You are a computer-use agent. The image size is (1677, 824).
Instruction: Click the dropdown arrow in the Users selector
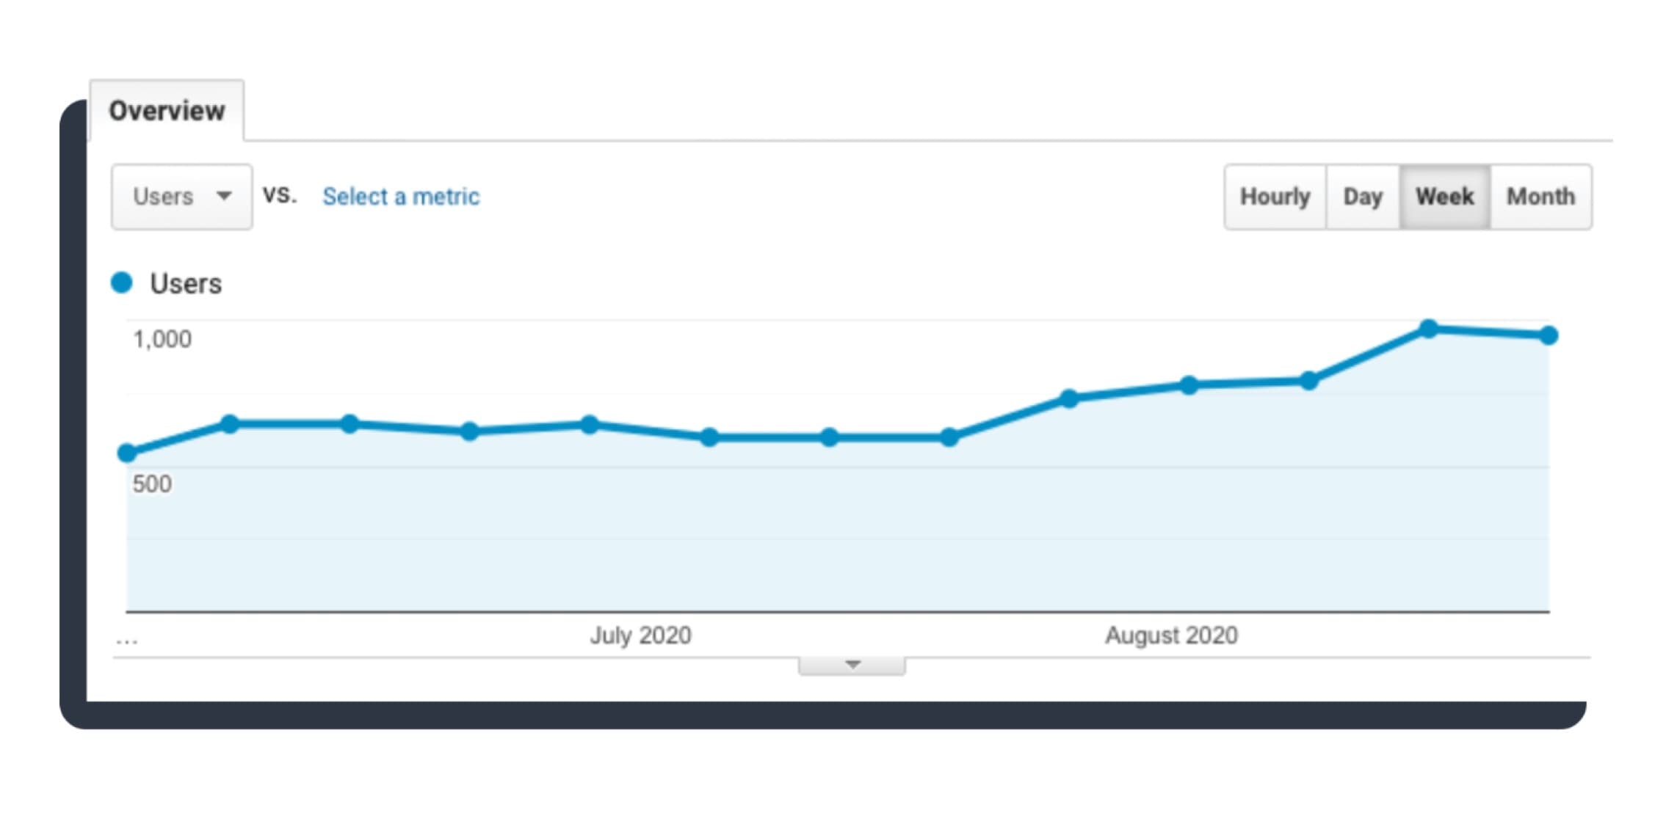225,197
